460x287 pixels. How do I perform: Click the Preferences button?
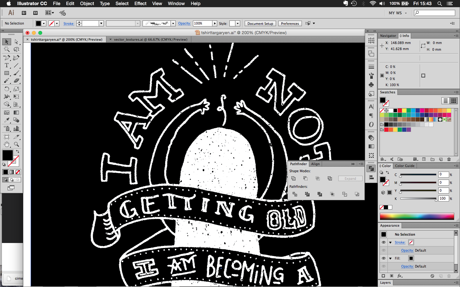290,24
